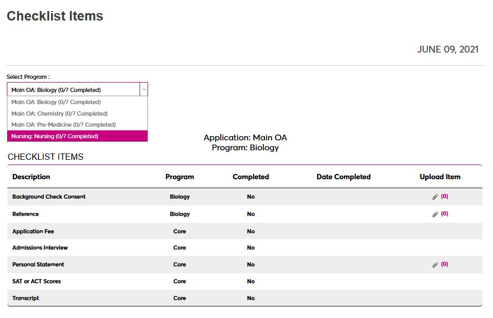
Task: Select Main OA: Pre-Medicine program option
Action: pyautogui.click(x=64, y=125)
